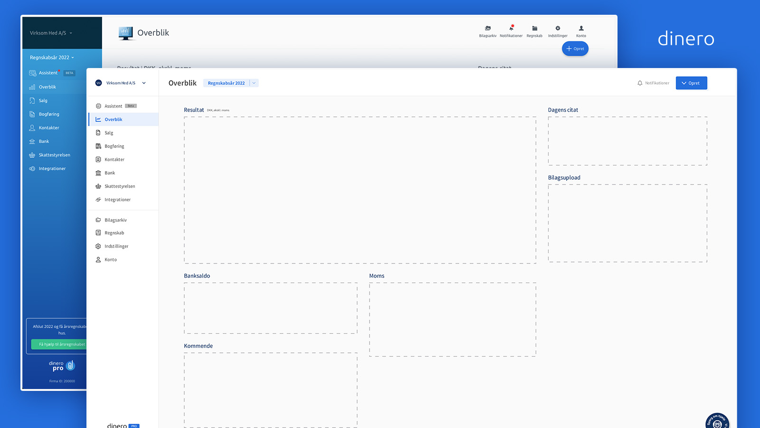Open Konto person icon in old header
This screenshot has height=428, width=760.
pos(581,29)
